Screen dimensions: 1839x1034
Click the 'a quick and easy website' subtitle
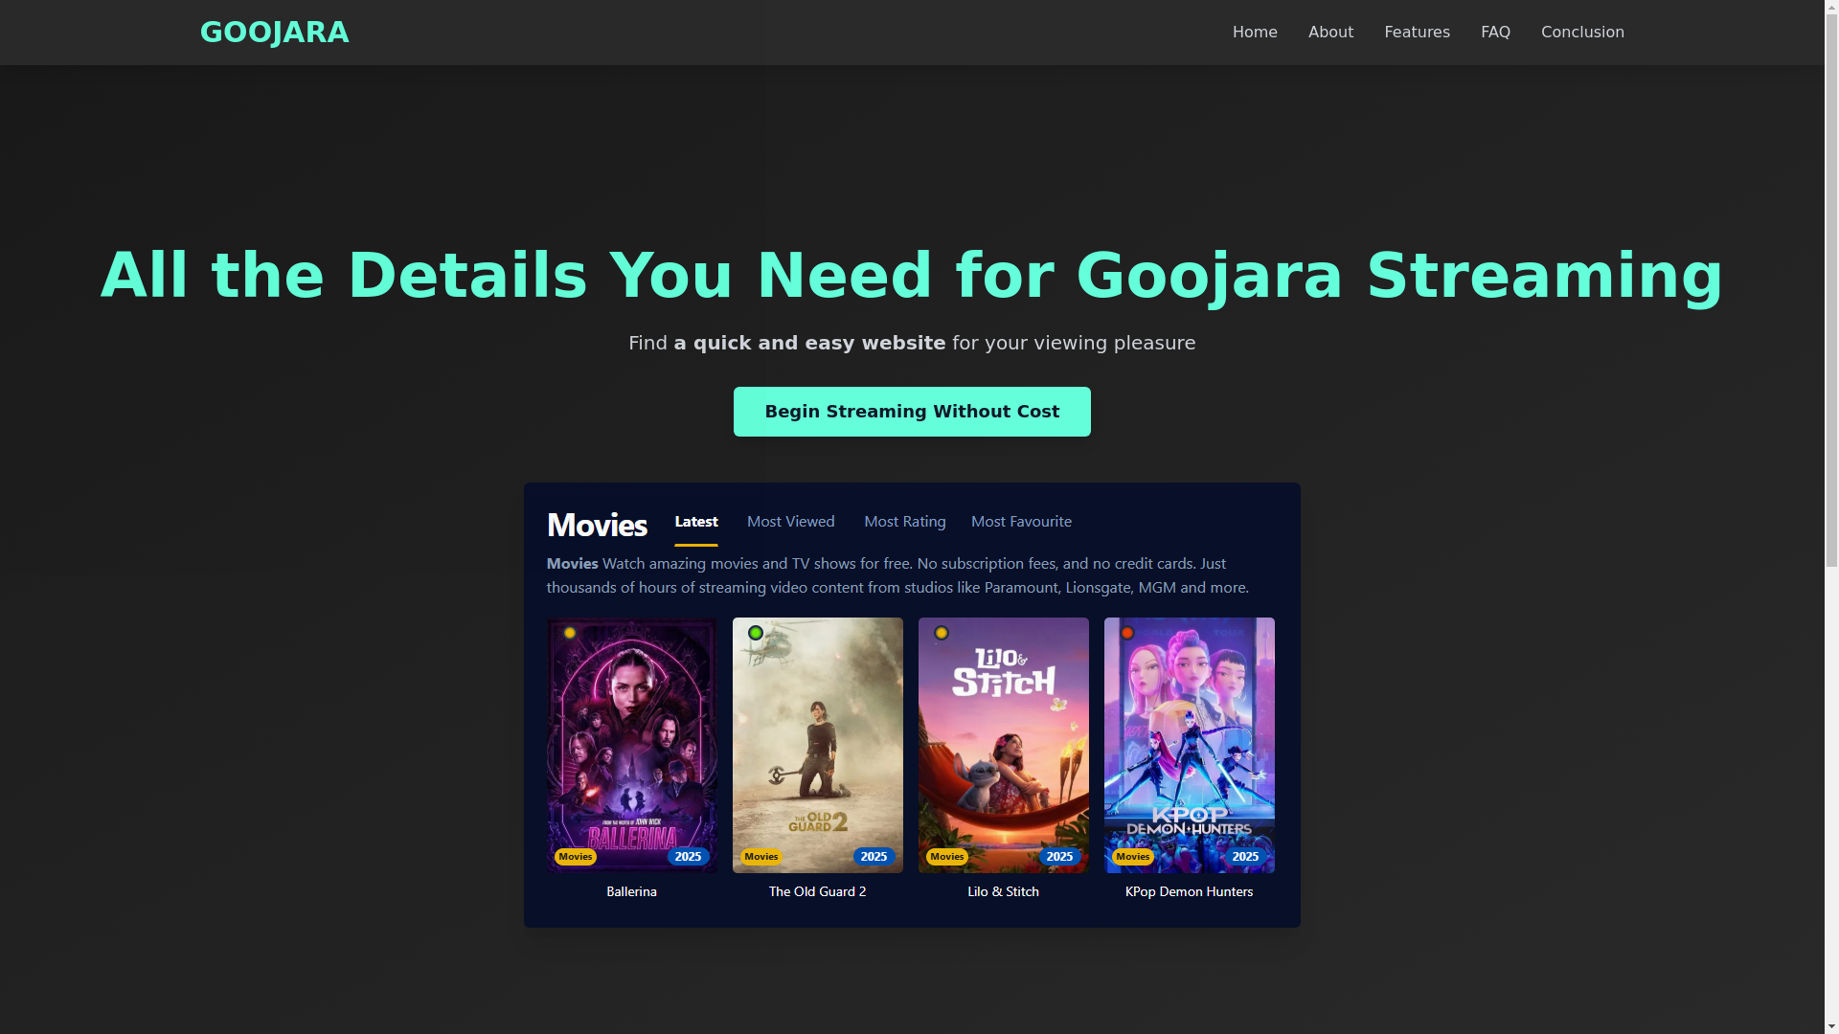pos(809,343)
